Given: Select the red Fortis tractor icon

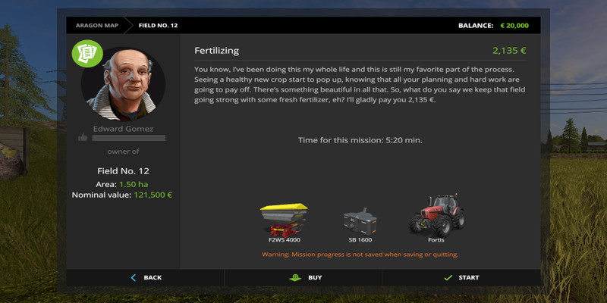Looking at the screenshot, I should (x=436, y=215).
